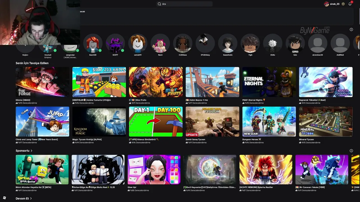Viewport: 360px width, 202px height.
Task: Open the Dövme [XMAS] game thumbnail
Action: [42, 82]
